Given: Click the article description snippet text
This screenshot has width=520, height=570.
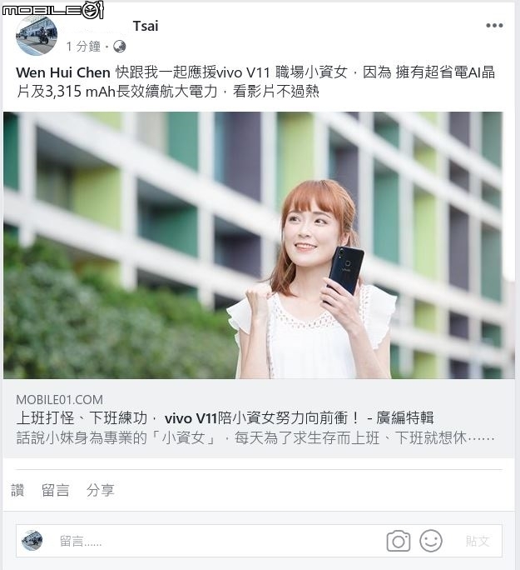Looking at the screenshot, I should pyautogui.click(x=255, y=438).
